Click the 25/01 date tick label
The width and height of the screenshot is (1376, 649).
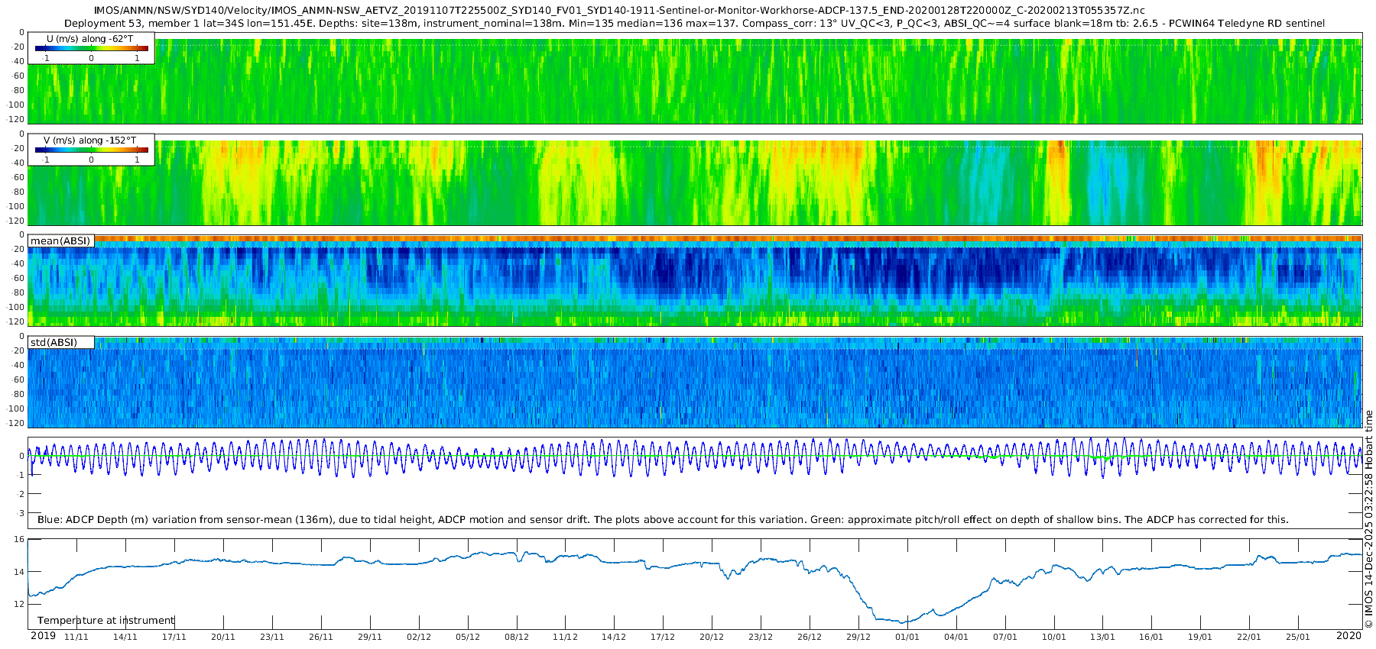coord(1297,637)
